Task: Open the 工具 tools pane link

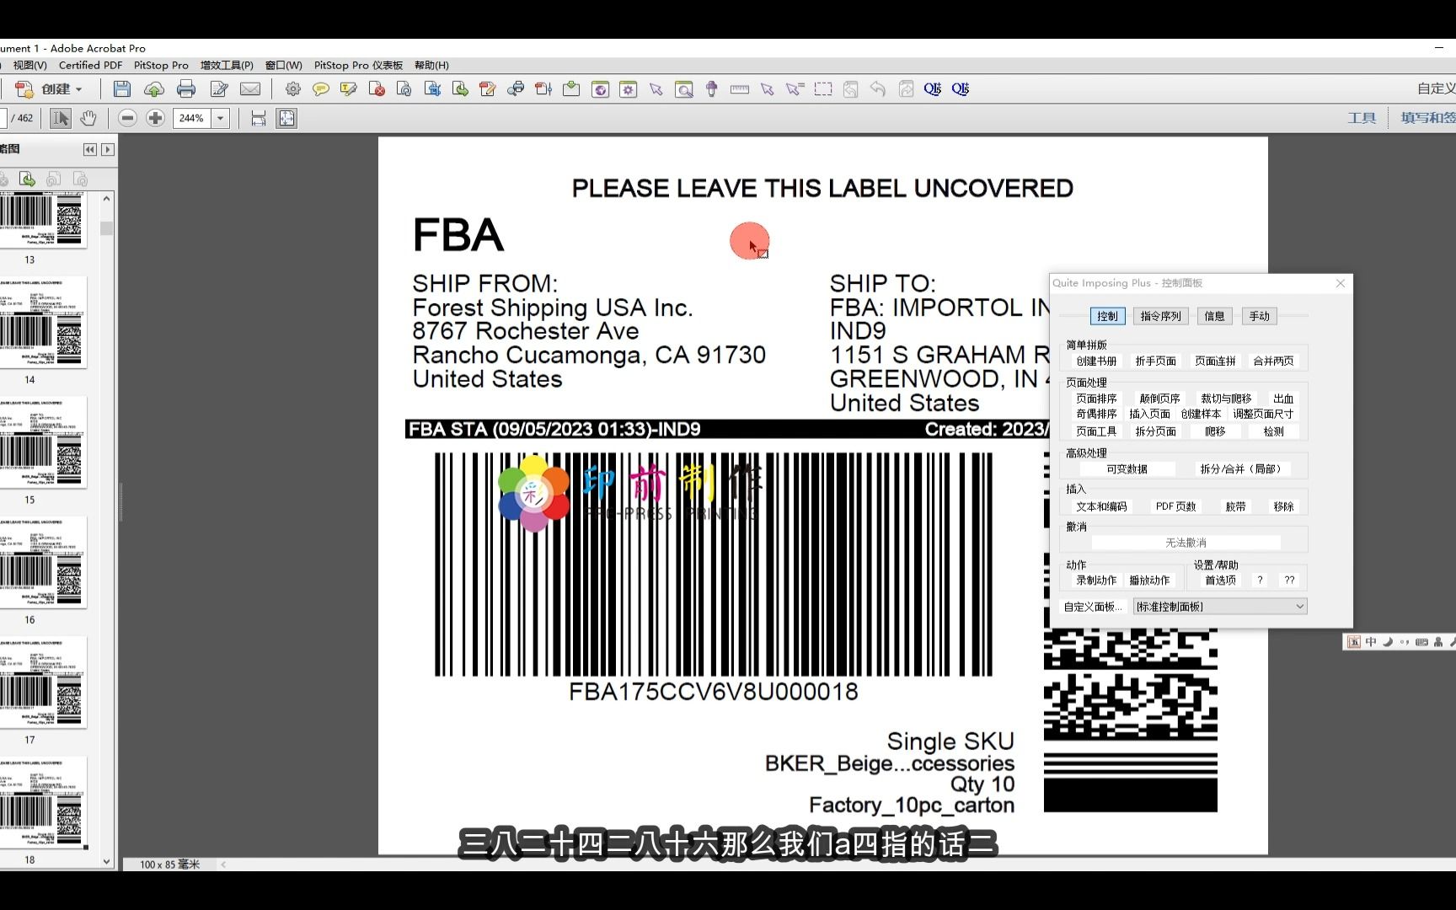Action: click(1362, 119)
